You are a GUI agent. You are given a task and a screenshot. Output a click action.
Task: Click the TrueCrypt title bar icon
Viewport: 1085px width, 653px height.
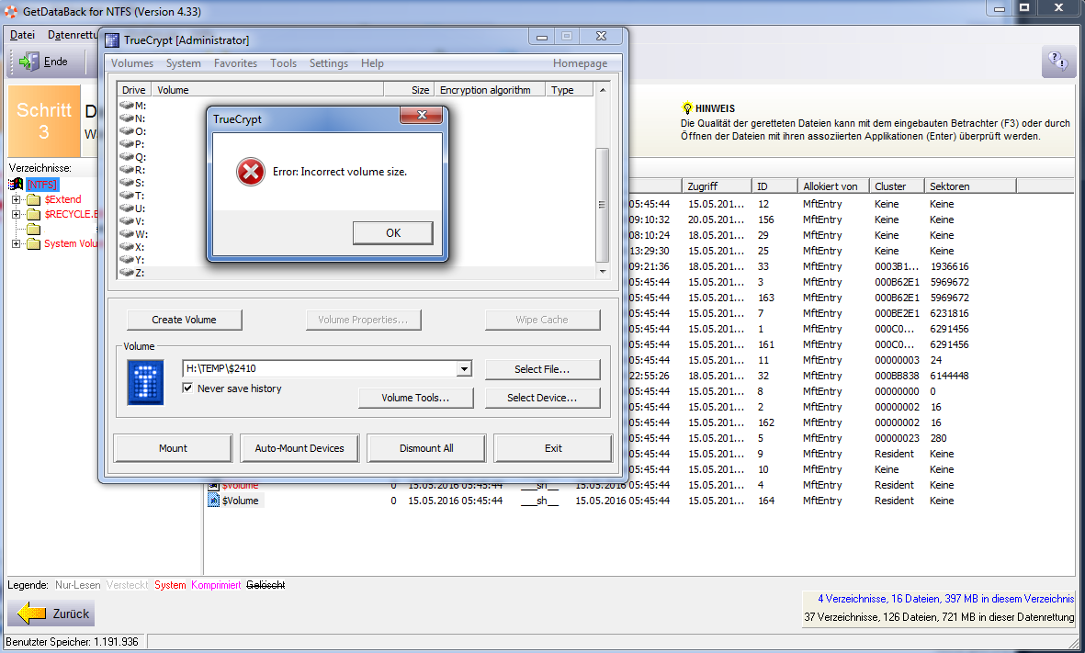click(x=112, y=40)
